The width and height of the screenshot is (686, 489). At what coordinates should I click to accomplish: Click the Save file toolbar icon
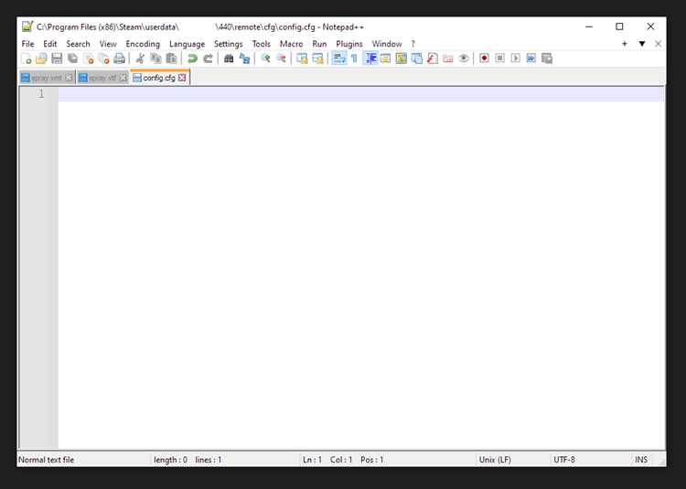(57, 58)
